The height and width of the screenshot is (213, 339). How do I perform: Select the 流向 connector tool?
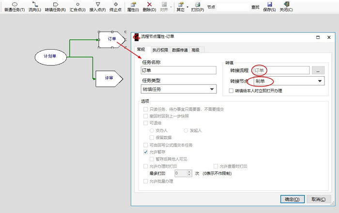click(x=34, y=6)
